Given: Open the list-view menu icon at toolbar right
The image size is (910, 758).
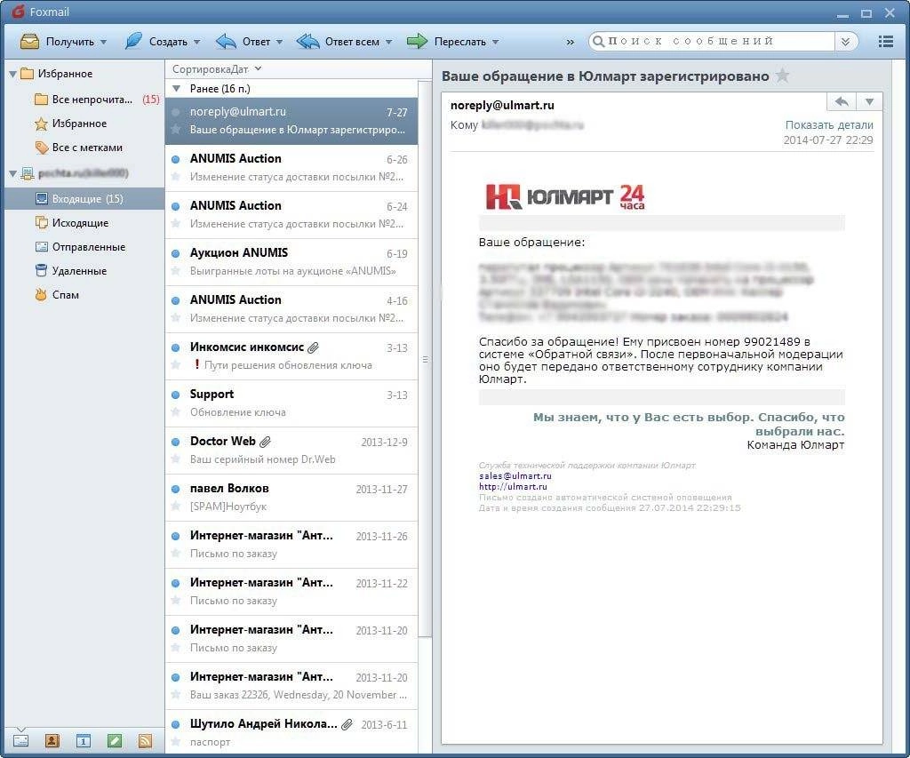Looking at the screenshot, I should 886,41.
